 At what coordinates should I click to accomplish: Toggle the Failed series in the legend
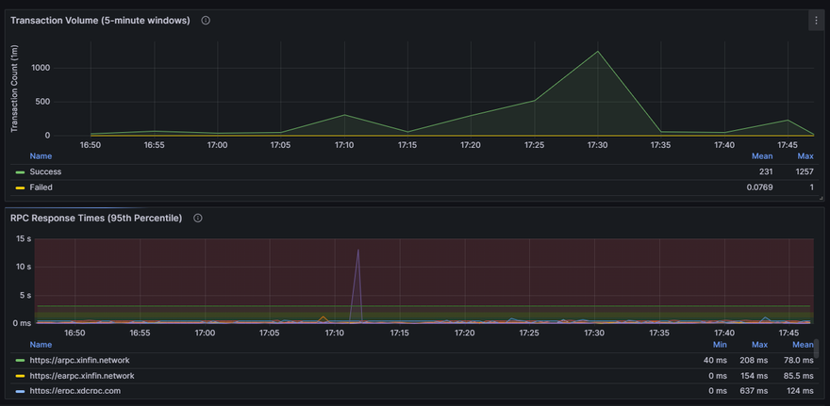pos(41,187)
